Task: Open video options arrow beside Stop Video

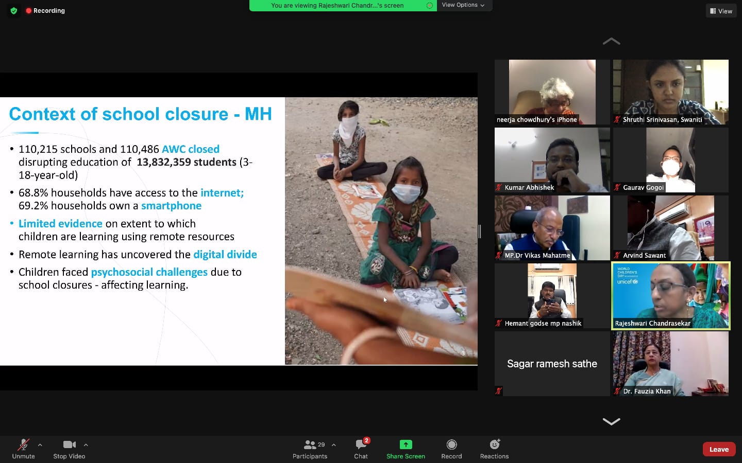Action: [x=86, y=445]
